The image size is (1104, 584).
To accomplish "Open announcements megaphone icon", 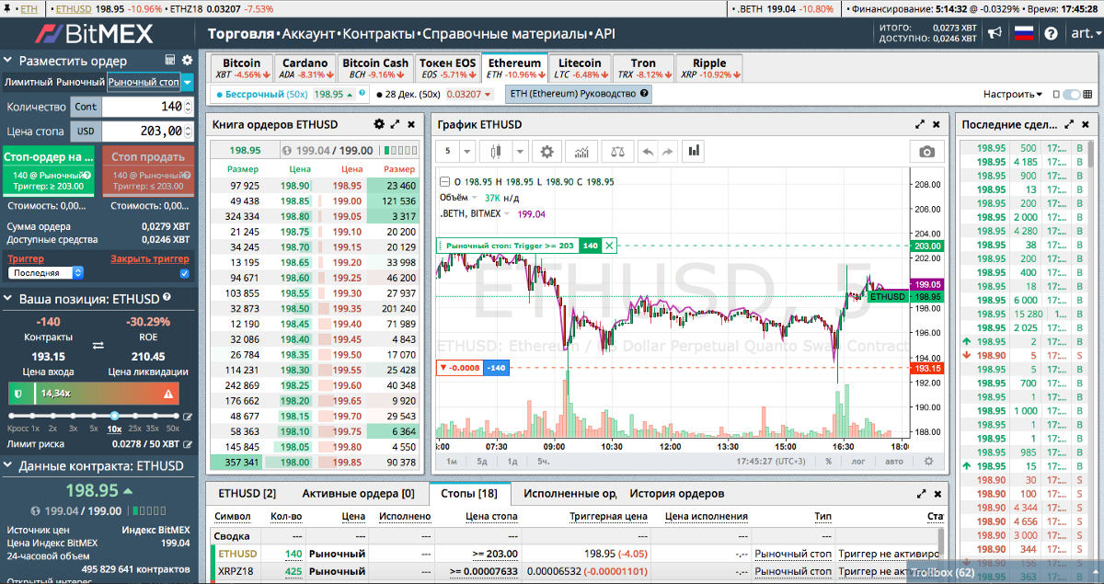I will coord(995,34).
